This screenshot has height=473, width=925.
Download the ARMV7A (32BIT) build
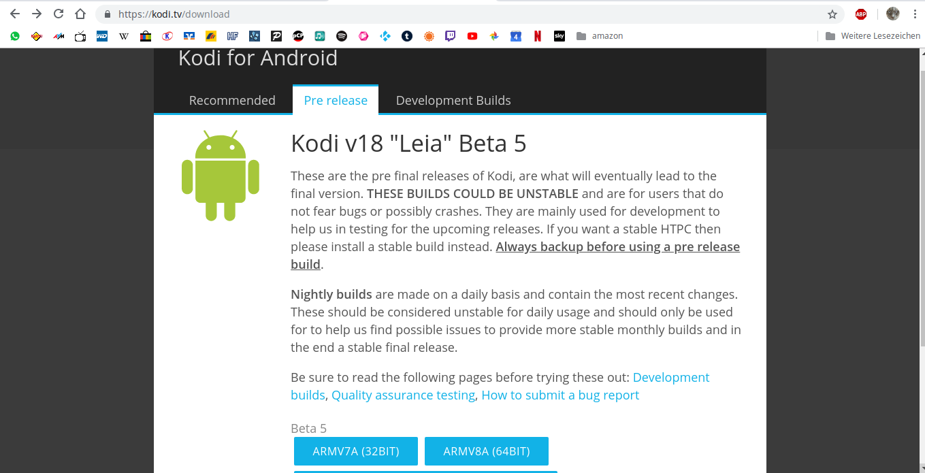(356, 451)
